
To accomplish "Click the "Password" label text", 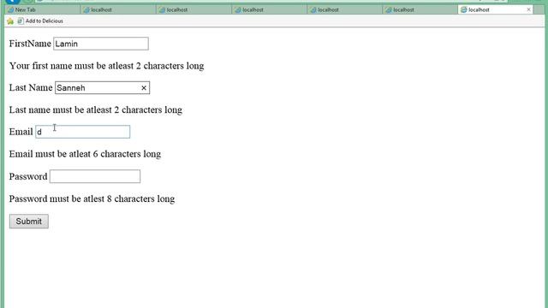I will pos(28,176).
